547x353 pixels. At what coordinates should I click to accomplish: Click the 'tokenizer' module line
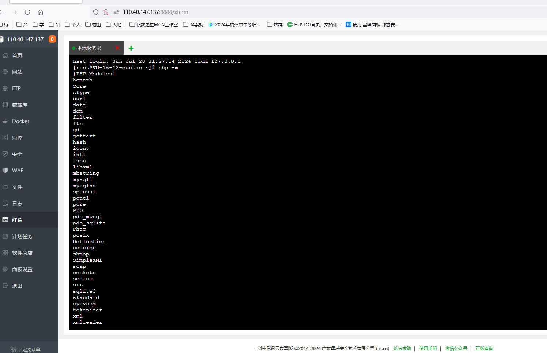pyautogui.click(x=88, y=310)
